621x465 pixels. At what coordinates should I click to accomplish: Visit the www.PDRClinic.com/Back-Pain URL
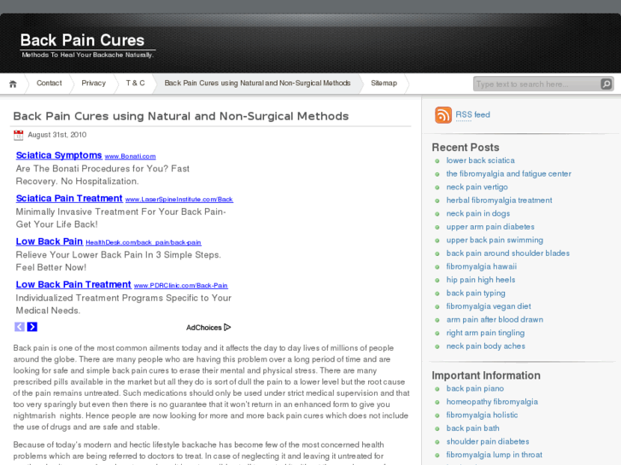181,285
